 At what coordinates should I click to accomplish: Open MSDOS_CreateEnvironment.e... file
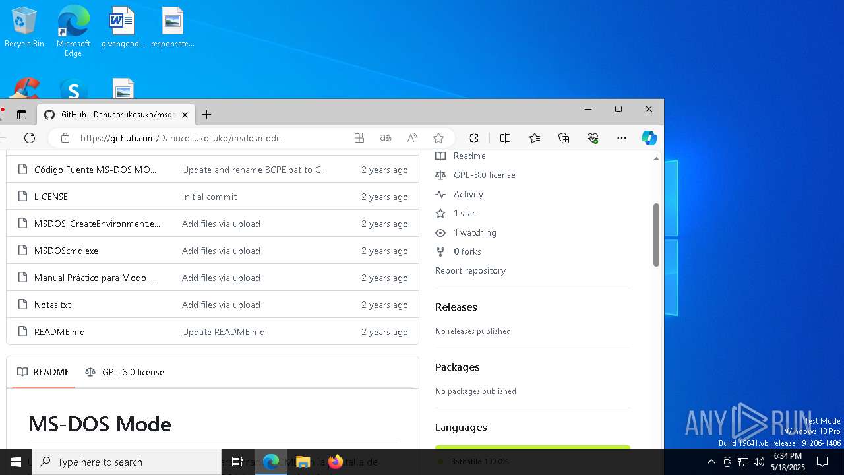tap(97, 224)
